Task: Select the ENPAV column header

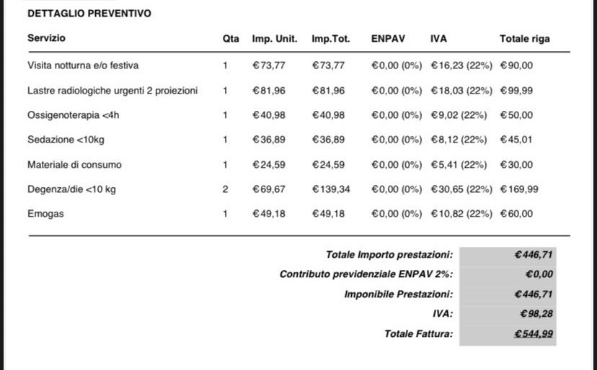Action: 388,38
